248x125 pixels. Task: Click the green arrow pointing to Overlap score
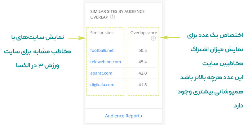click(170, 37)
